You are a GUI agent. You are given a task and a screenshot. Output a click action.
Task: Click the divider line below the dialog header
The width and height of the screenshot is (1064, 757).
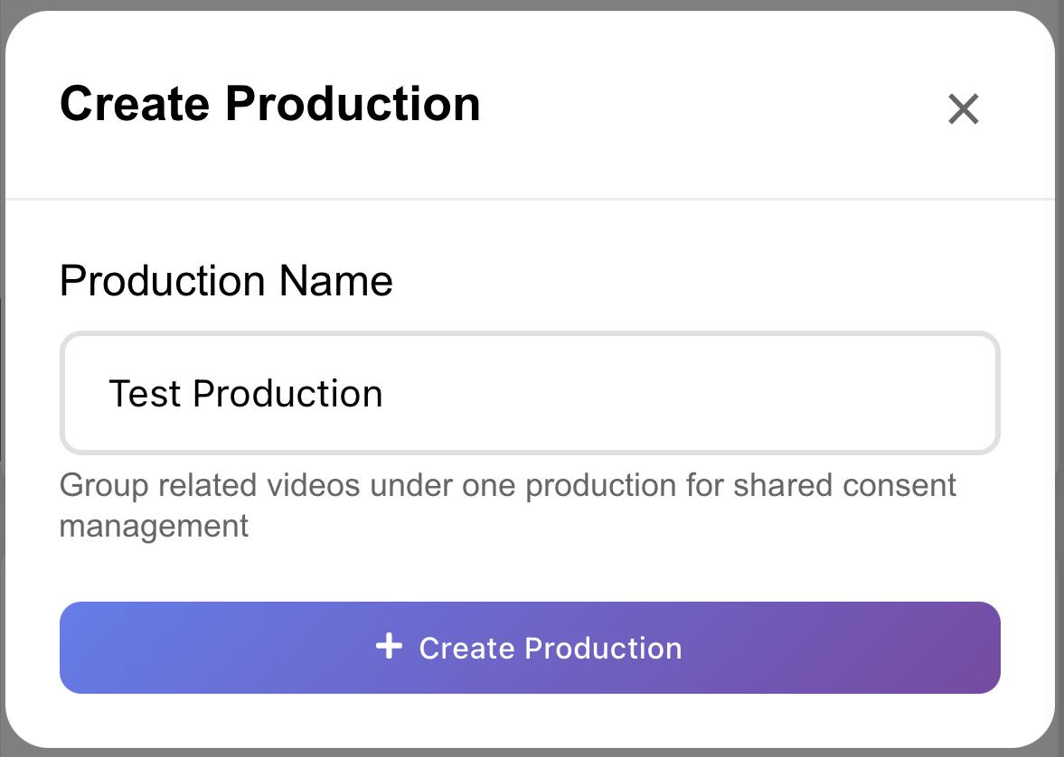(x=530, y=198)
